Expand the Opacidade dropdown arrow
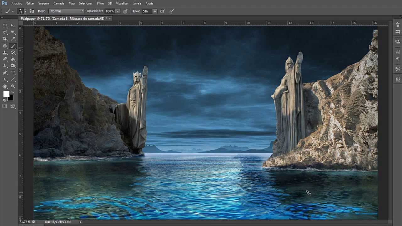402x226 pixels. (118, 11)
